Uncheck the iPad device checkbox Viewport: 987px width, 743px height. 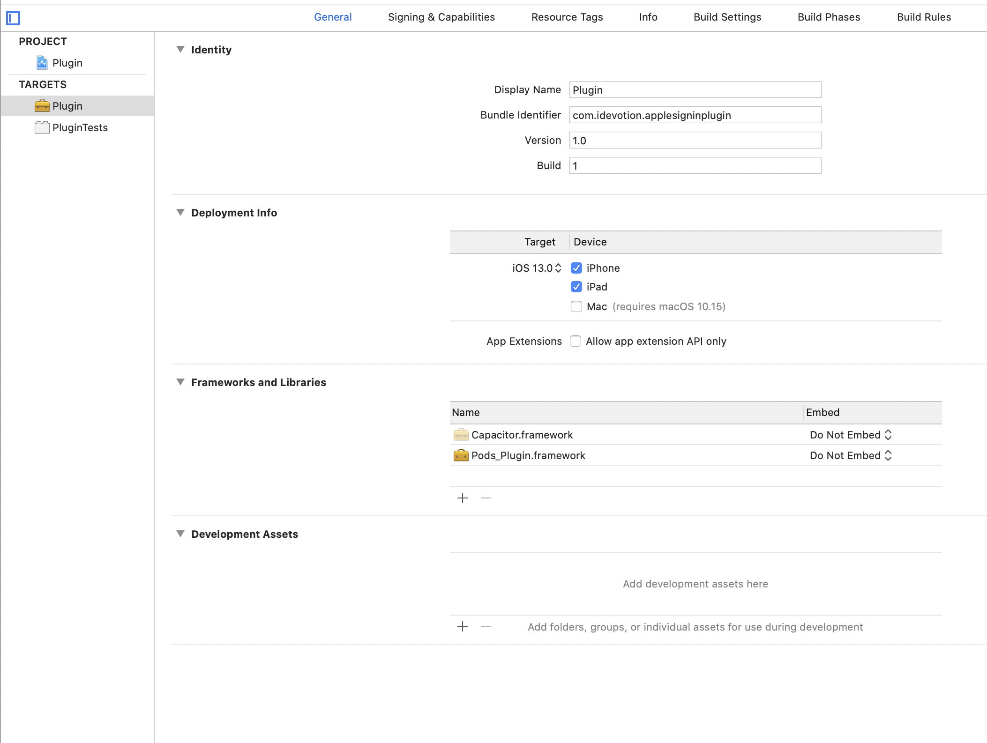[576, 287]
